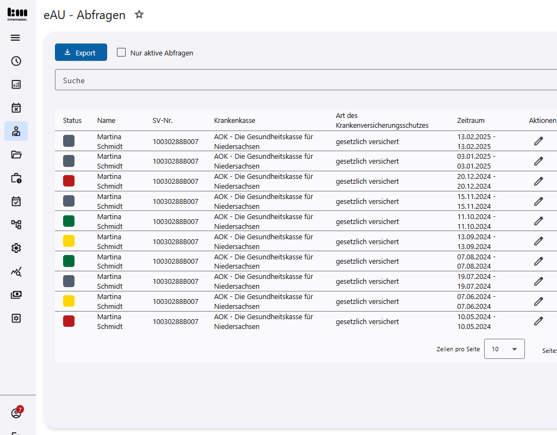Open the gear settings icon in sidebar

[16, 248]
